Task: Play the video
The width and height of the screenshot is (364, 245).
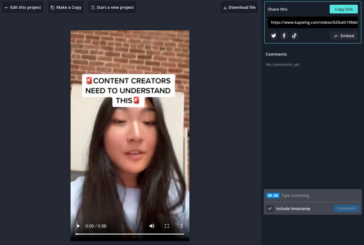Action: tap(78, 226)
